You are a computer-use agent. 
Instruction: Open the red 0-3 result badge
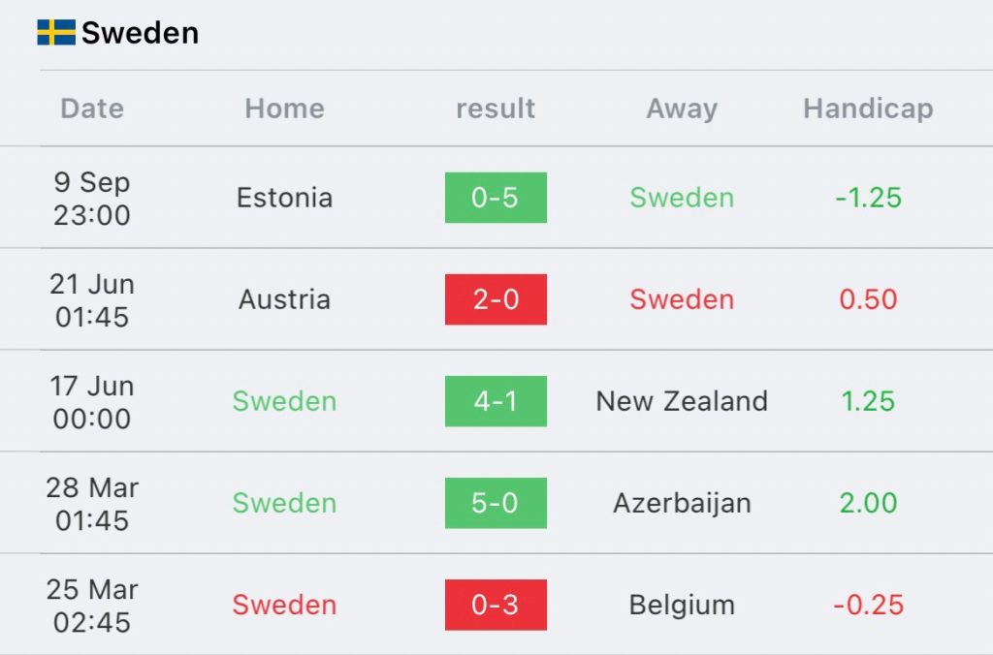496,605
